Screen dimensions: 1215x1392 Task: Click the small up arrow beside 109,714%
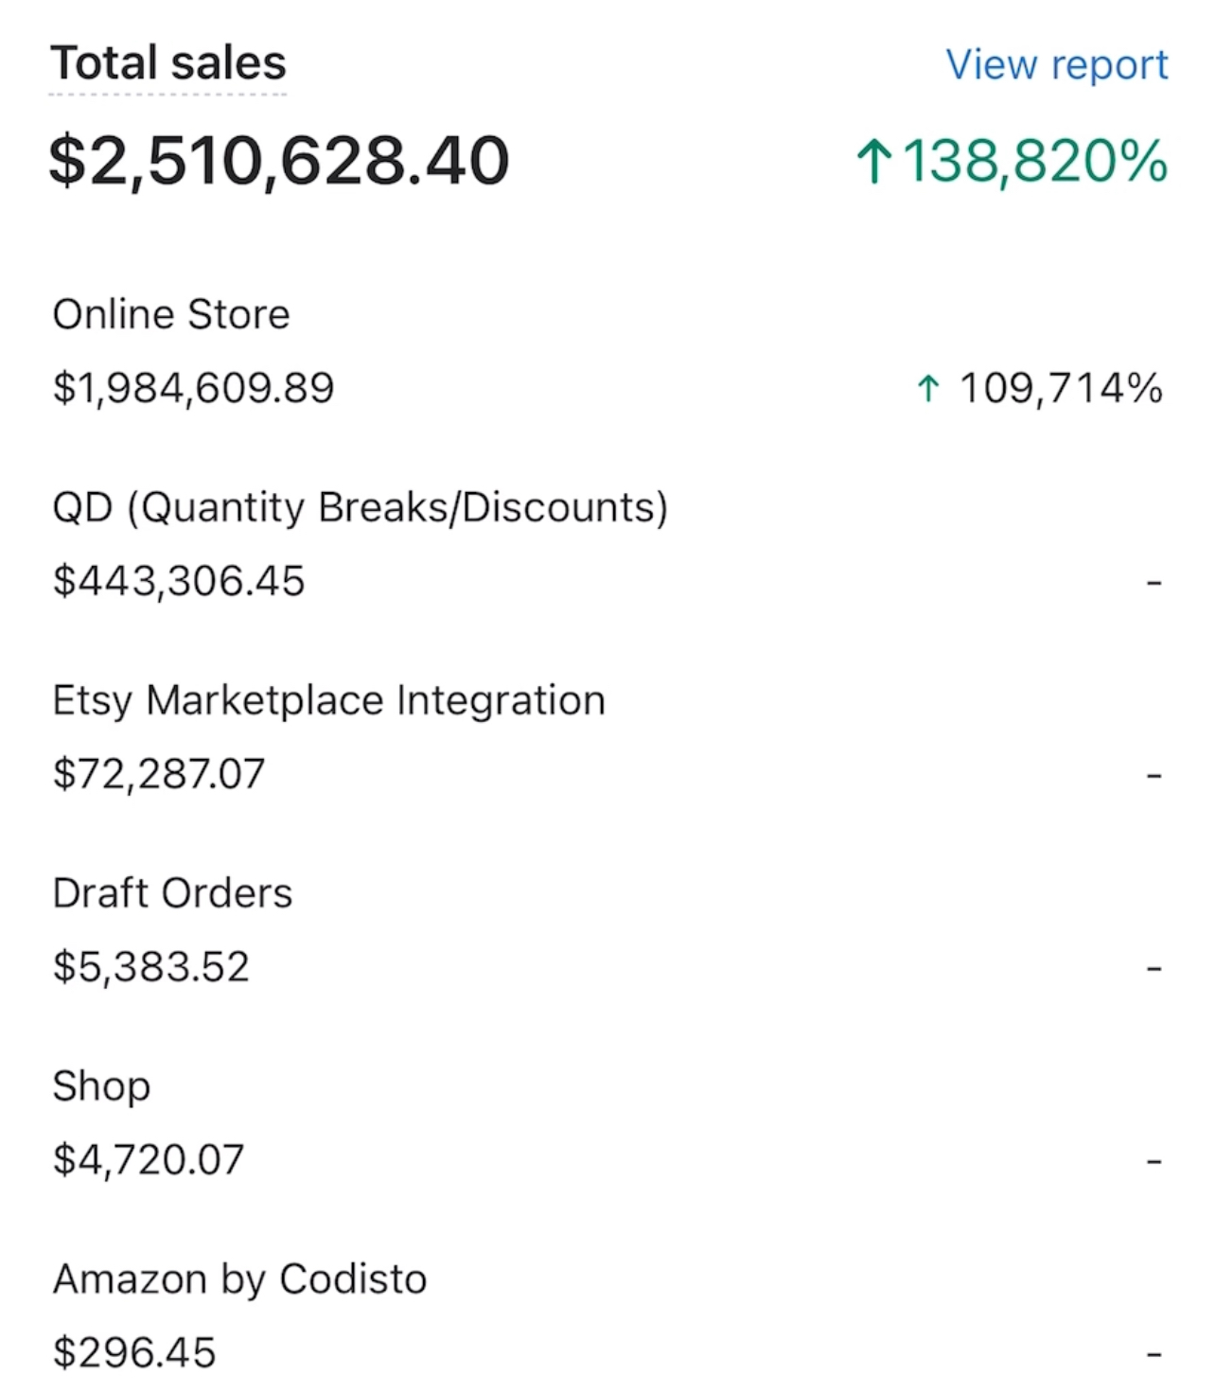[x=928, y=388]
